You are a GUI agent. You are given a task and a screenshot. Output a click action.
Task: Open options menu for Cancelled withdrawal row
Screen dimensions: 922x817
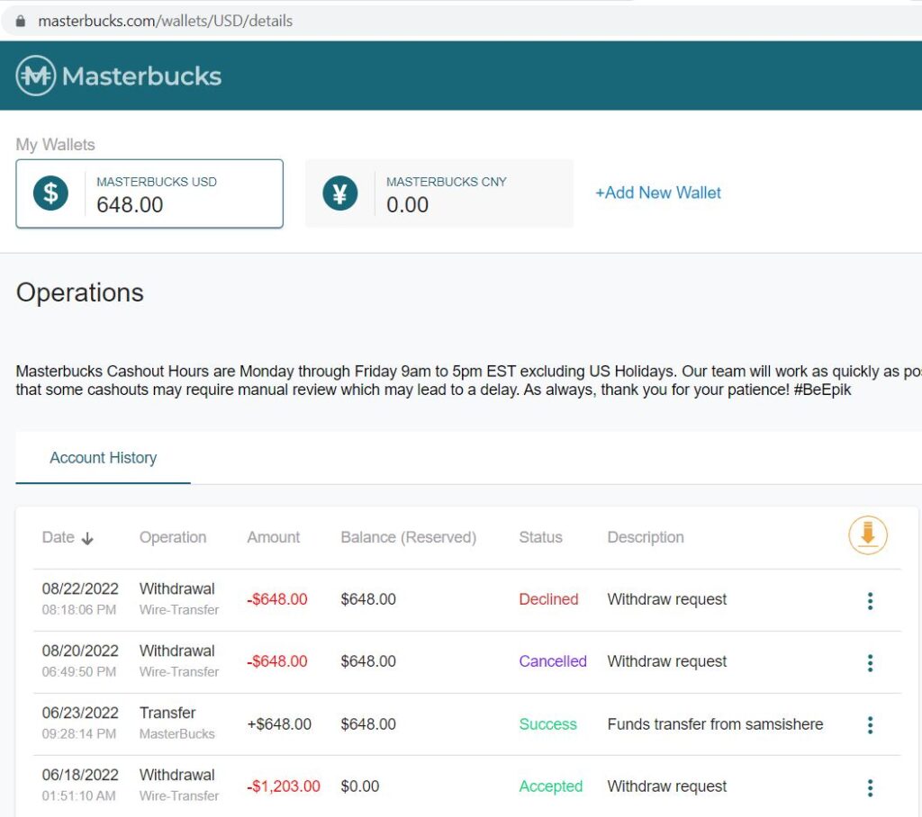(x=870, y=663)
